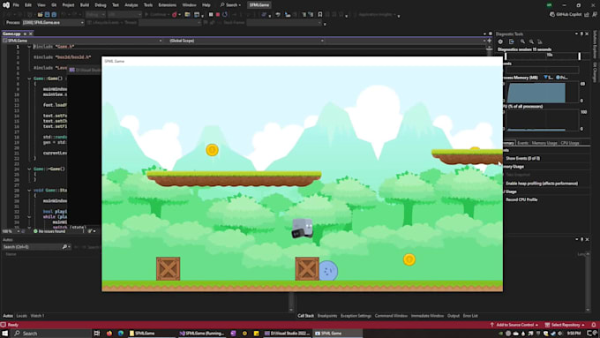Viewport: 600px width, 338px height.
Task: Click the Save All icon in the toolbar
Action: pyautogui.click(x=54, y=14)
